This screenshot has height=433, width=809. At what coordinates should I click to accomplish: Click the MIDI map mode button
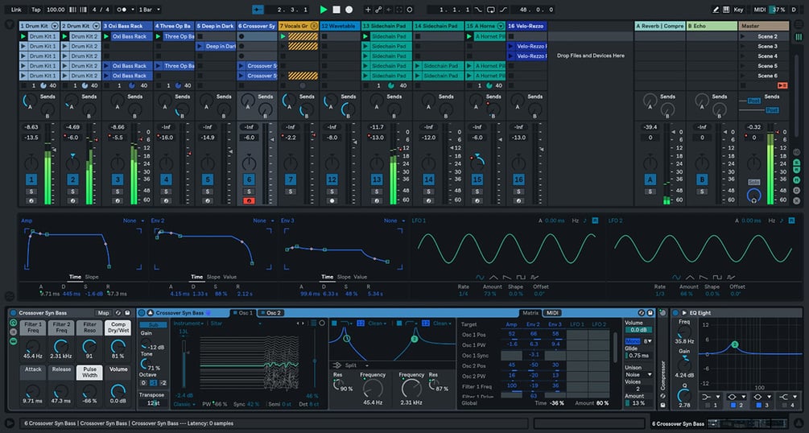(760, 10)
